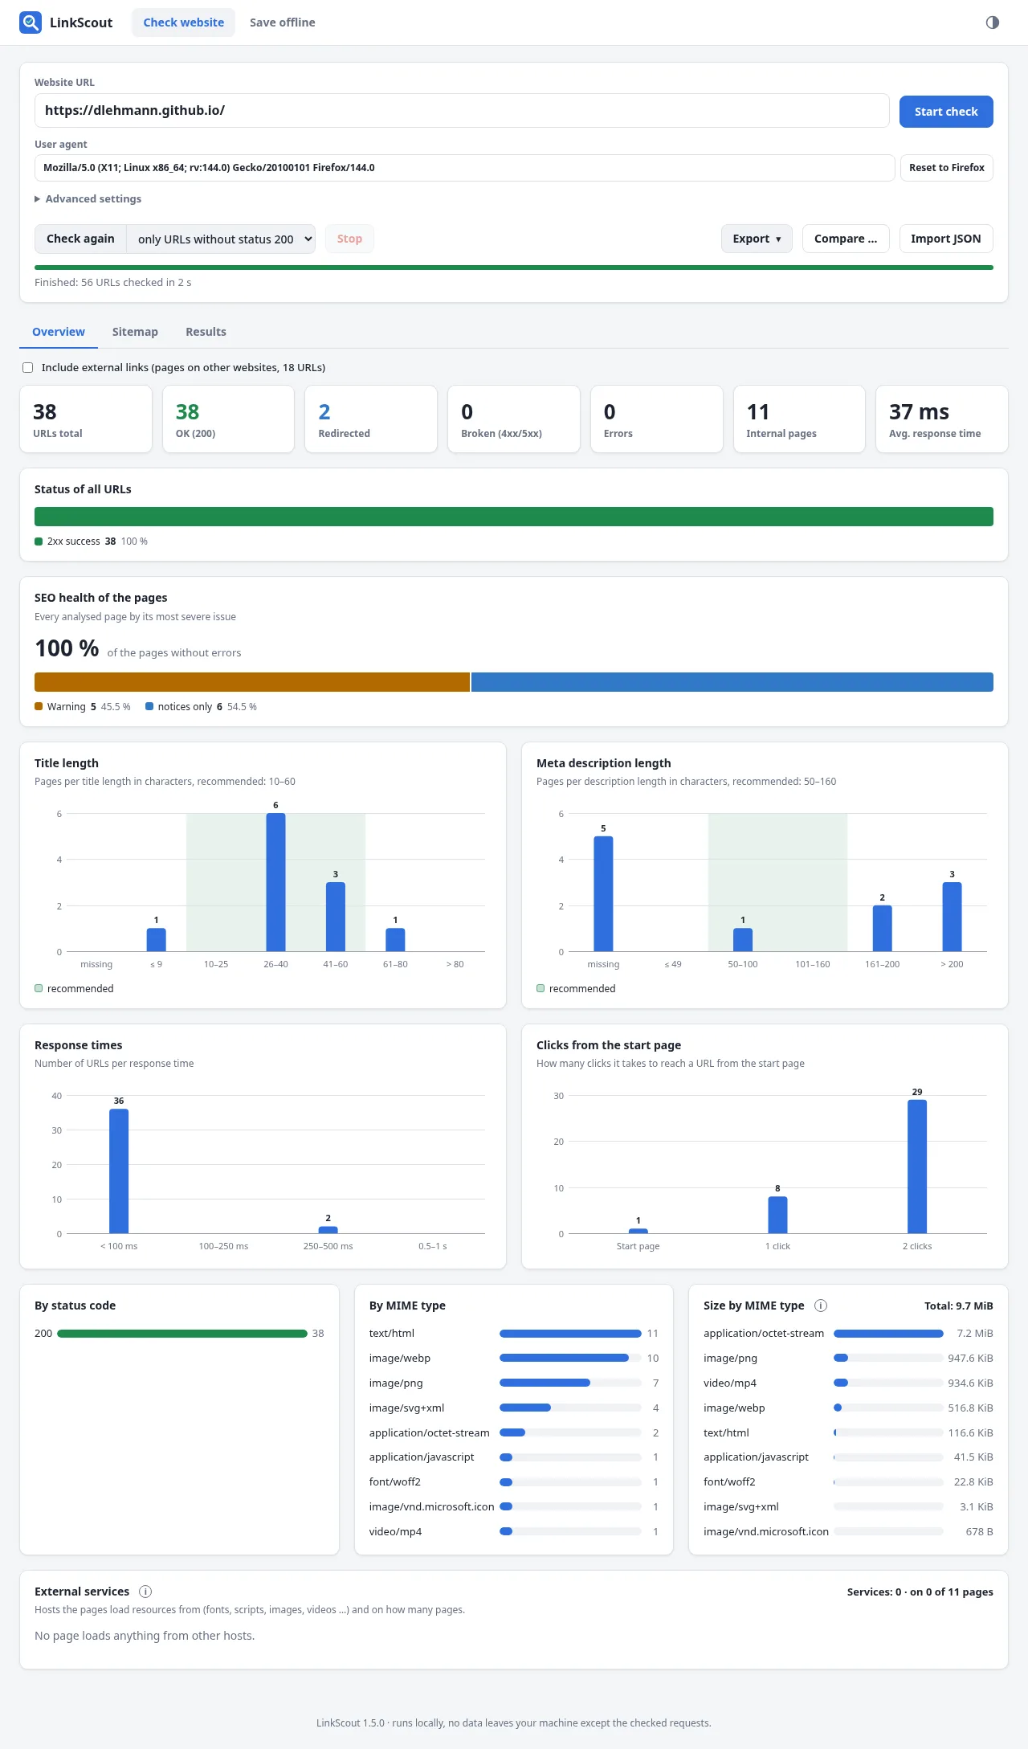Image resolution: width=1028 pixels, height=1749 pixels.
Task: Click the Stop button
Action: 349,239
